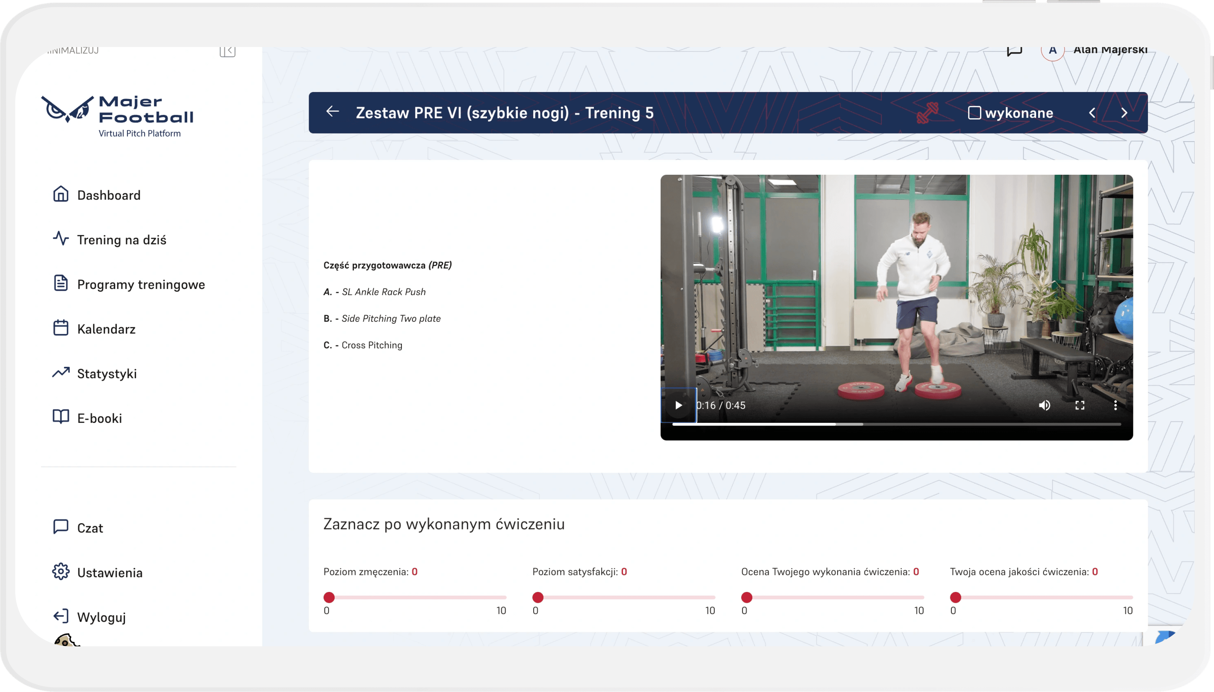Click the 'Poziom satysfakcji' slider handle
The width and height of the screenshot is (1214, 692).
537,597
